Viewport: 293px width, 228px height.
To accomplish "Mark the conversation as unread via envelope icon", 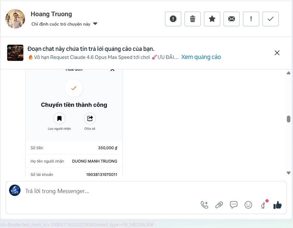I will (231, 19).
